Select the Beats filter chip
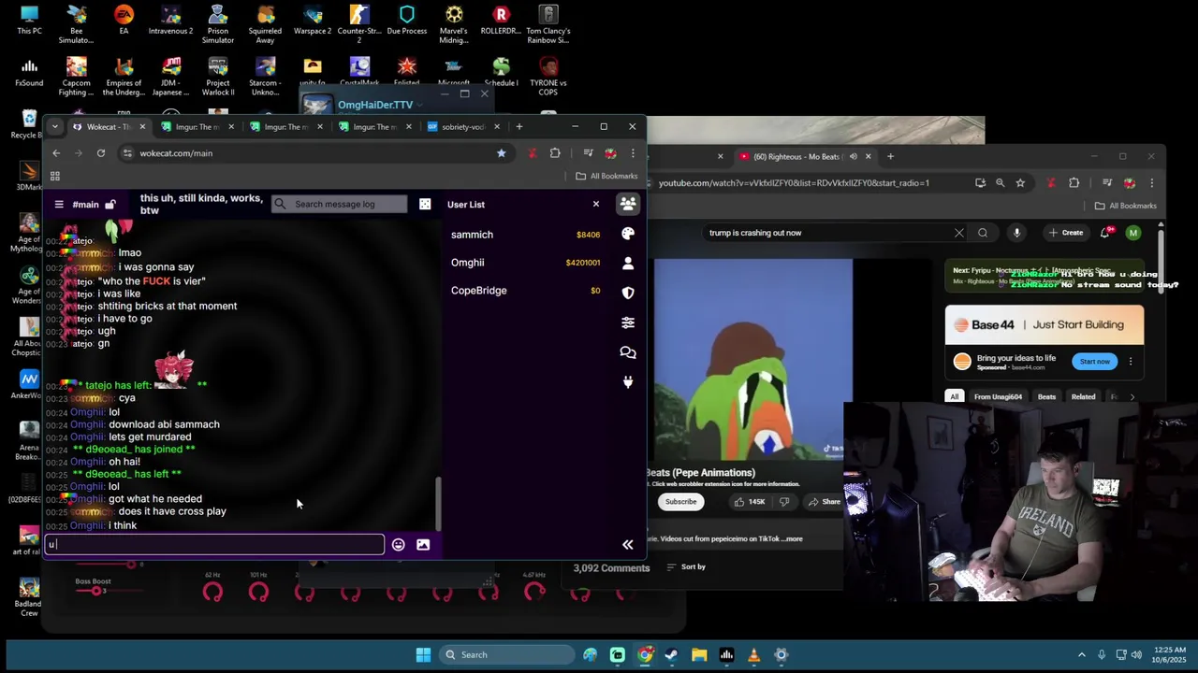The height and width of the screenshot is (673, 1198). [1046, 396]
